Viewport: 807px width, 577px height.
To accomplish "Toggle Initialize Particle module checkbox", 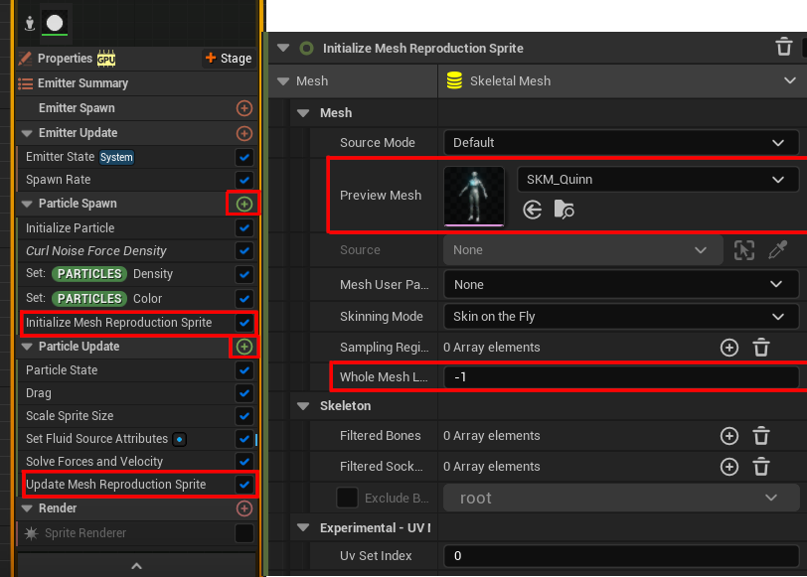I will 243,227.
